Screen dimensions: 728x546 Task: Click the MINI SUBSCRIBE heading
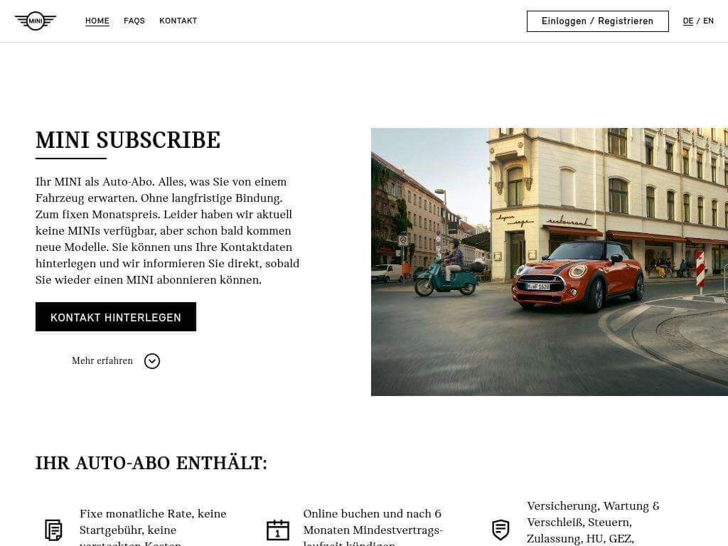[128, 141]
